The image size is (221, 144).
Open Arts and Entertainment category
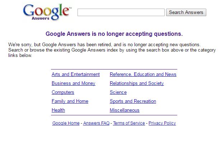76,75
